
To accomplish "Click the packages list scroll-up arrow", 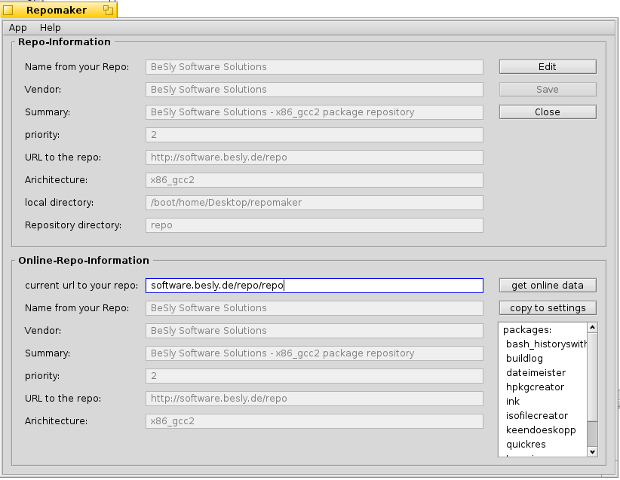I will point(592,328).
